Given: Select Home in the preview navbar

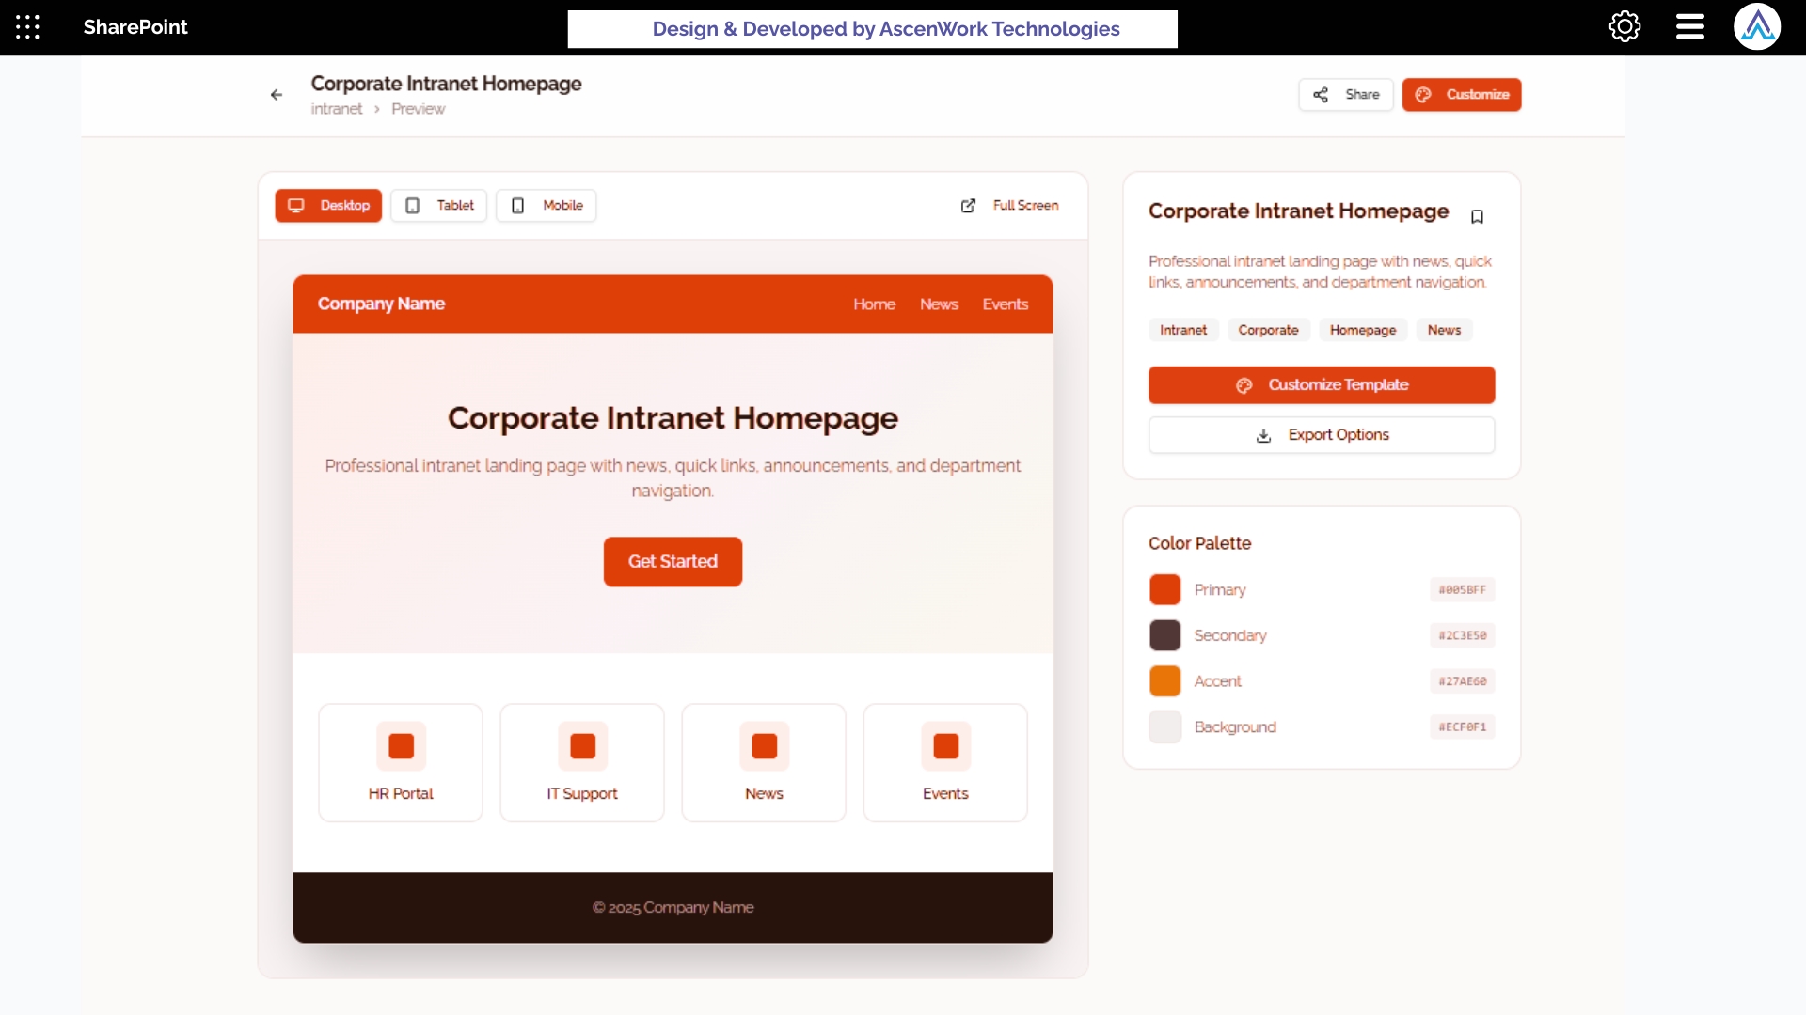Looking at the screenshot, I should tap(874, 304).
